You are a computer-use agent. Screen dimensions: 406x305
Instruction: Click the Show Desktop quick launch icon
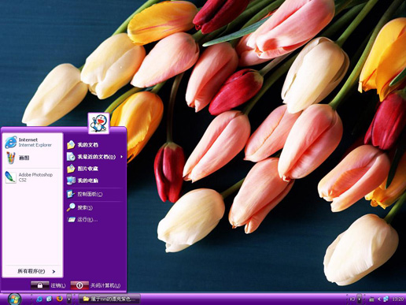point(49,299)
